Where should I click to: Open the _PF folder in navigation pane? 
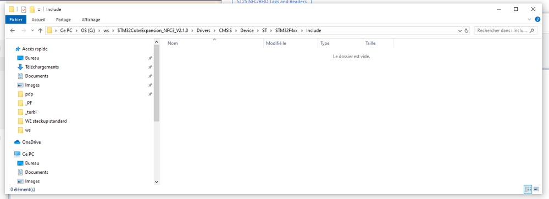tap(29, 103)
